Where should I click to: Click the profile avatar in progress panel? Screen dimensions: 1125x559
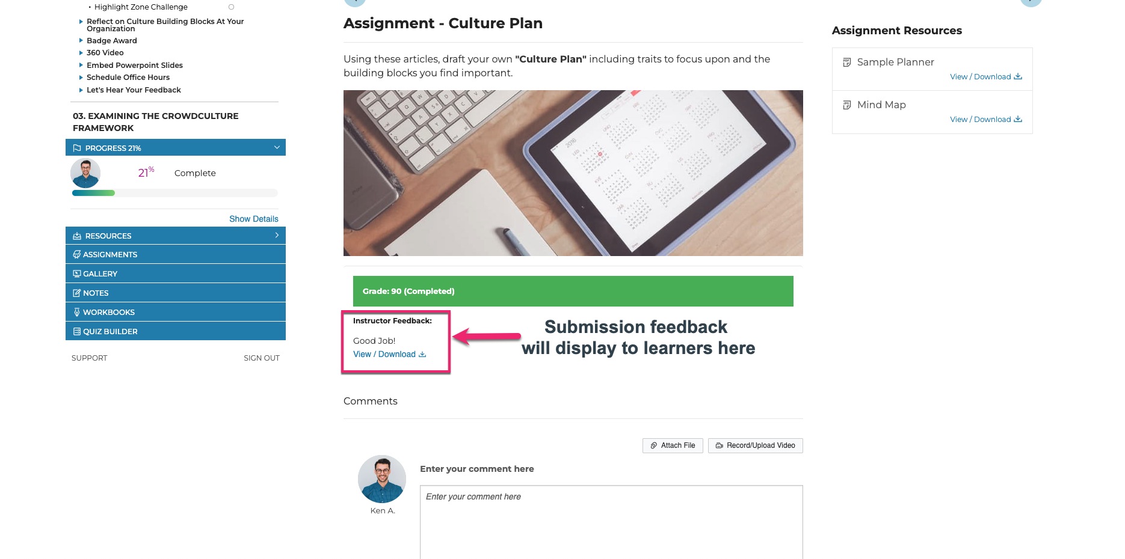(85, 173)
